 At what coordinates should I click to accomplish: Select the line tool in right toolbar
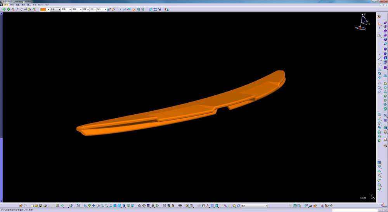point(379,59)
